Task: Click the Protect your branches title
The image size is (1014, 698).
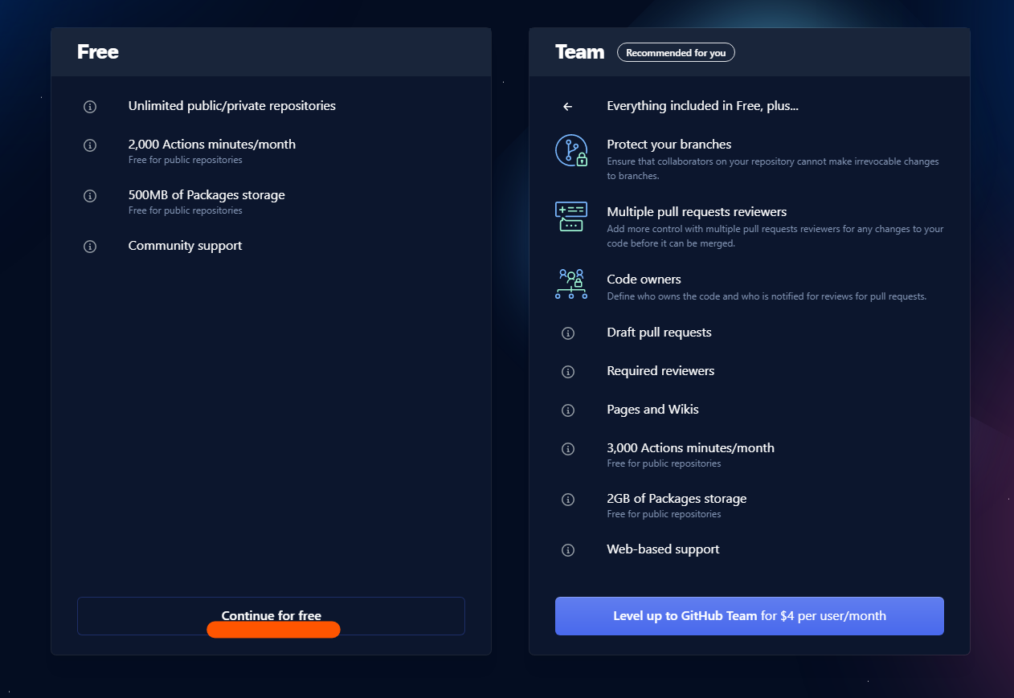Action: point(669,145)
